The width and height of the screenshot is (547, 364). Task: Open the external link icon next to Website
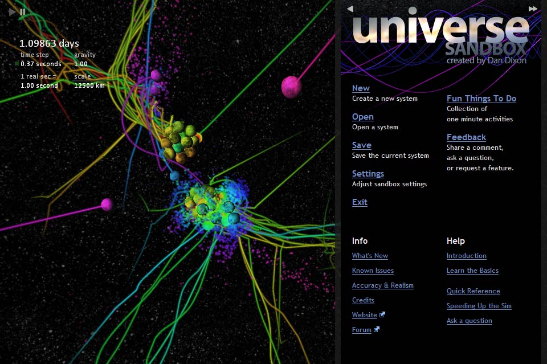point(382,314)
